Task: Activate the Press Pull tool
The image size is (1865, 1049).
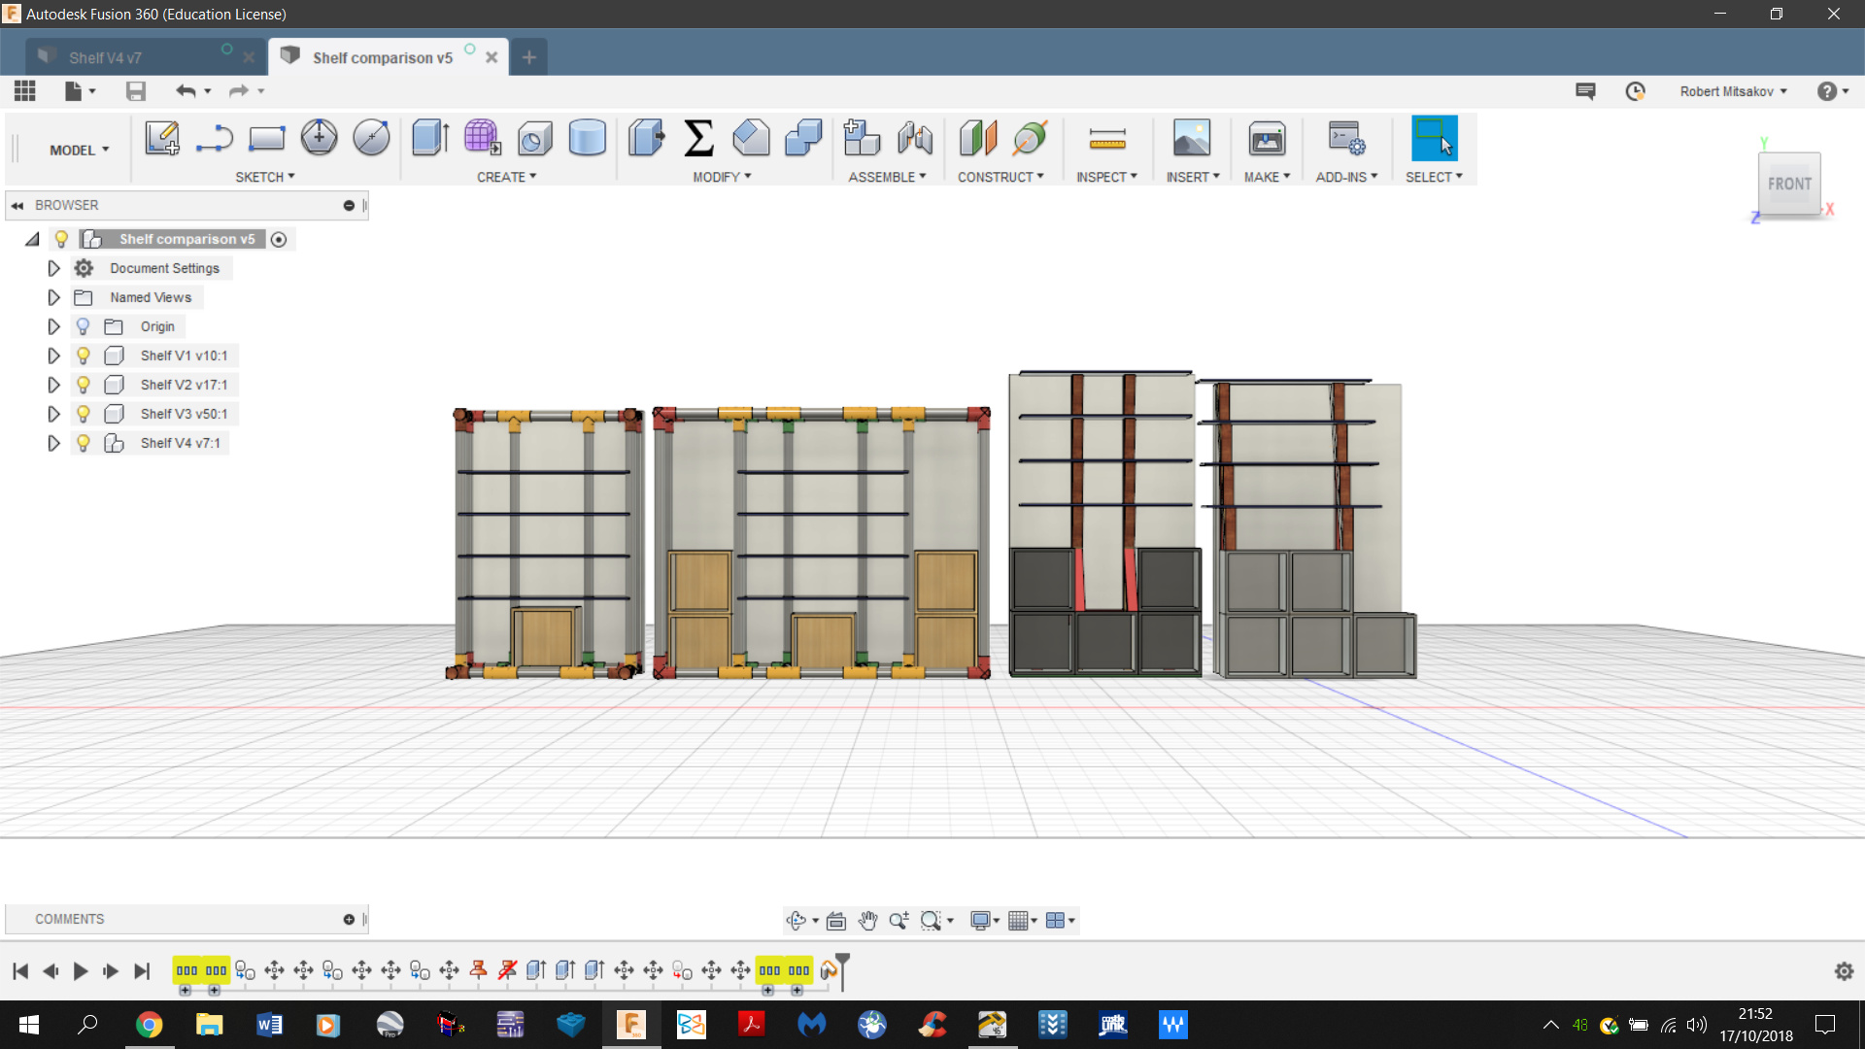Action: (x=646, y=138)
